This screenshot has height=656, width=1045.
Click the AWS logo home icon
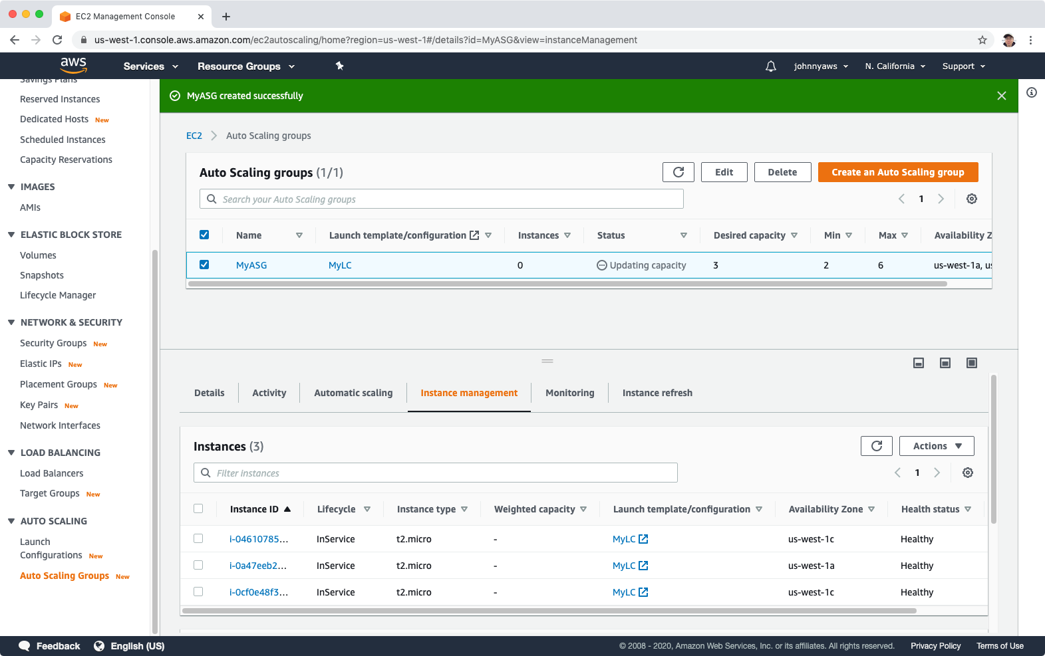[73, 65]
